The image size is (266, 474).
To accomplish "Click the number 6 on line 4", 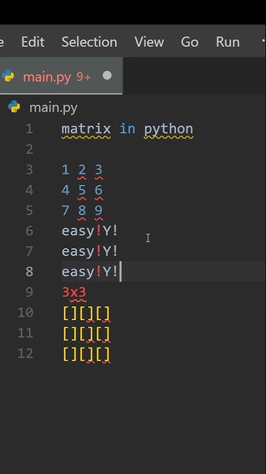I will click(99, 190).
